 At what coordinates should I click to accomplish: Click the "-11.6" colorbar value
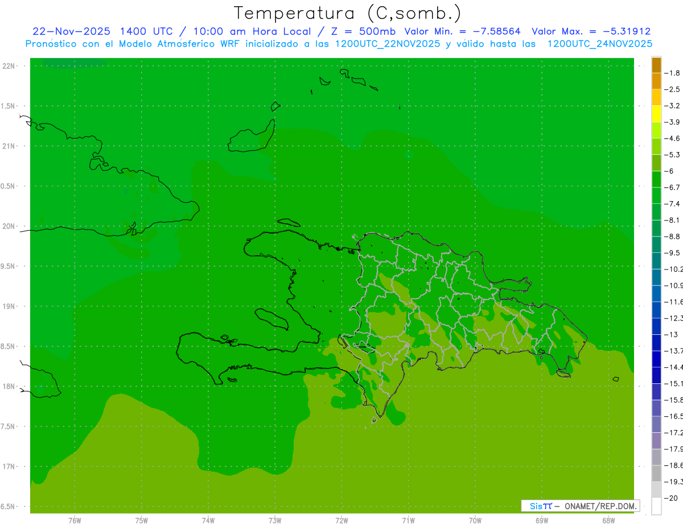tap(673, 302)
